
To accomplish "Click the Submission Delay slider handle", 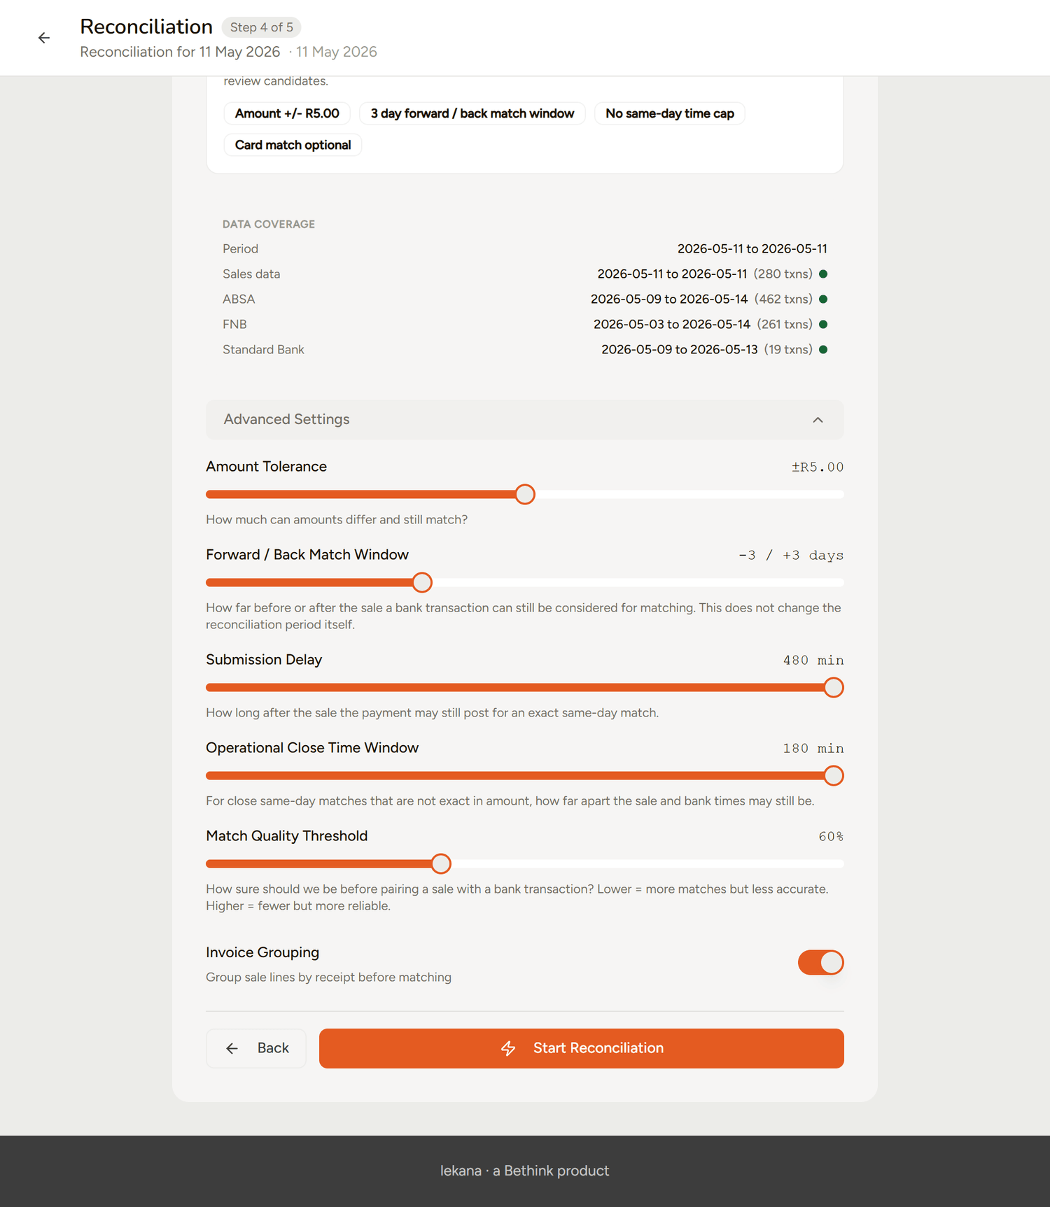I will point(834,688).
